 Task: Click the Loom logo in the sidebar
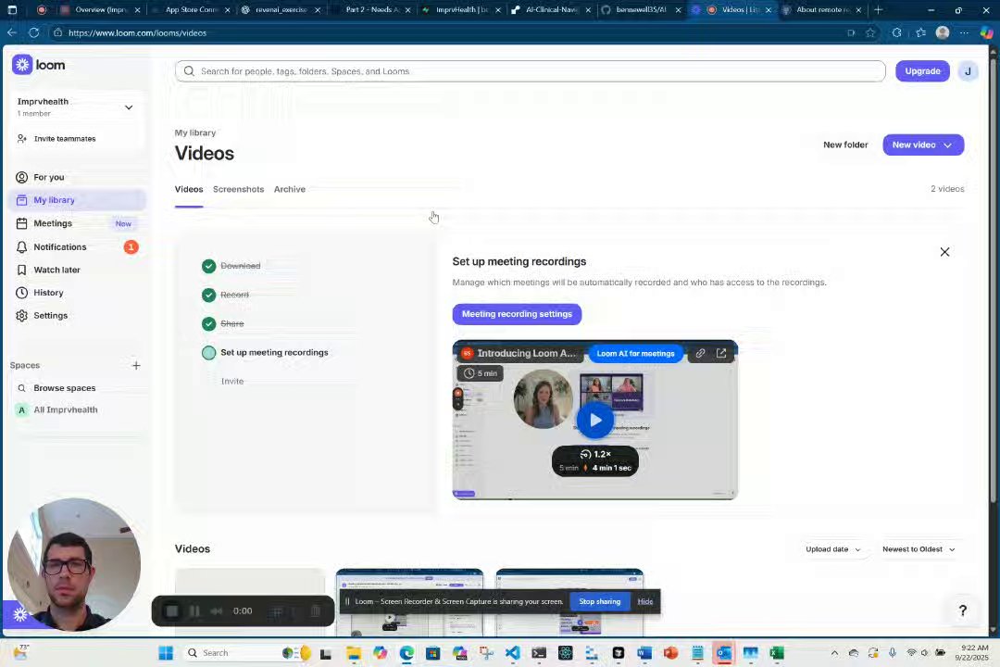pyautogui.click(x=39, y=65)
